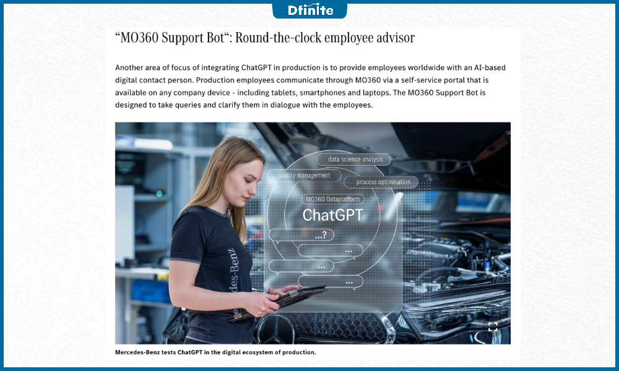Click the large "ChatGPT" text in image

pos(332,215)
